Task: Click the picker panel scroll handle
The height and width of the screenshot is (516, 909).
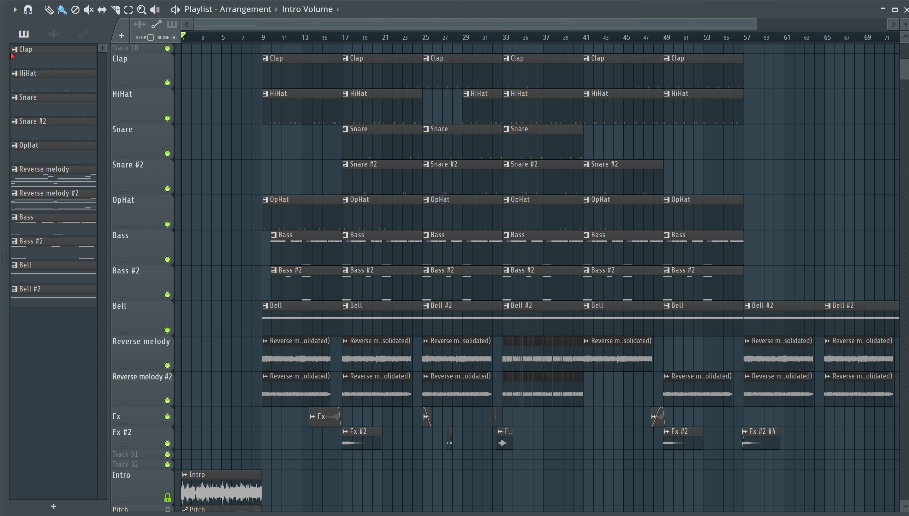Action: (x=102, y=48)
